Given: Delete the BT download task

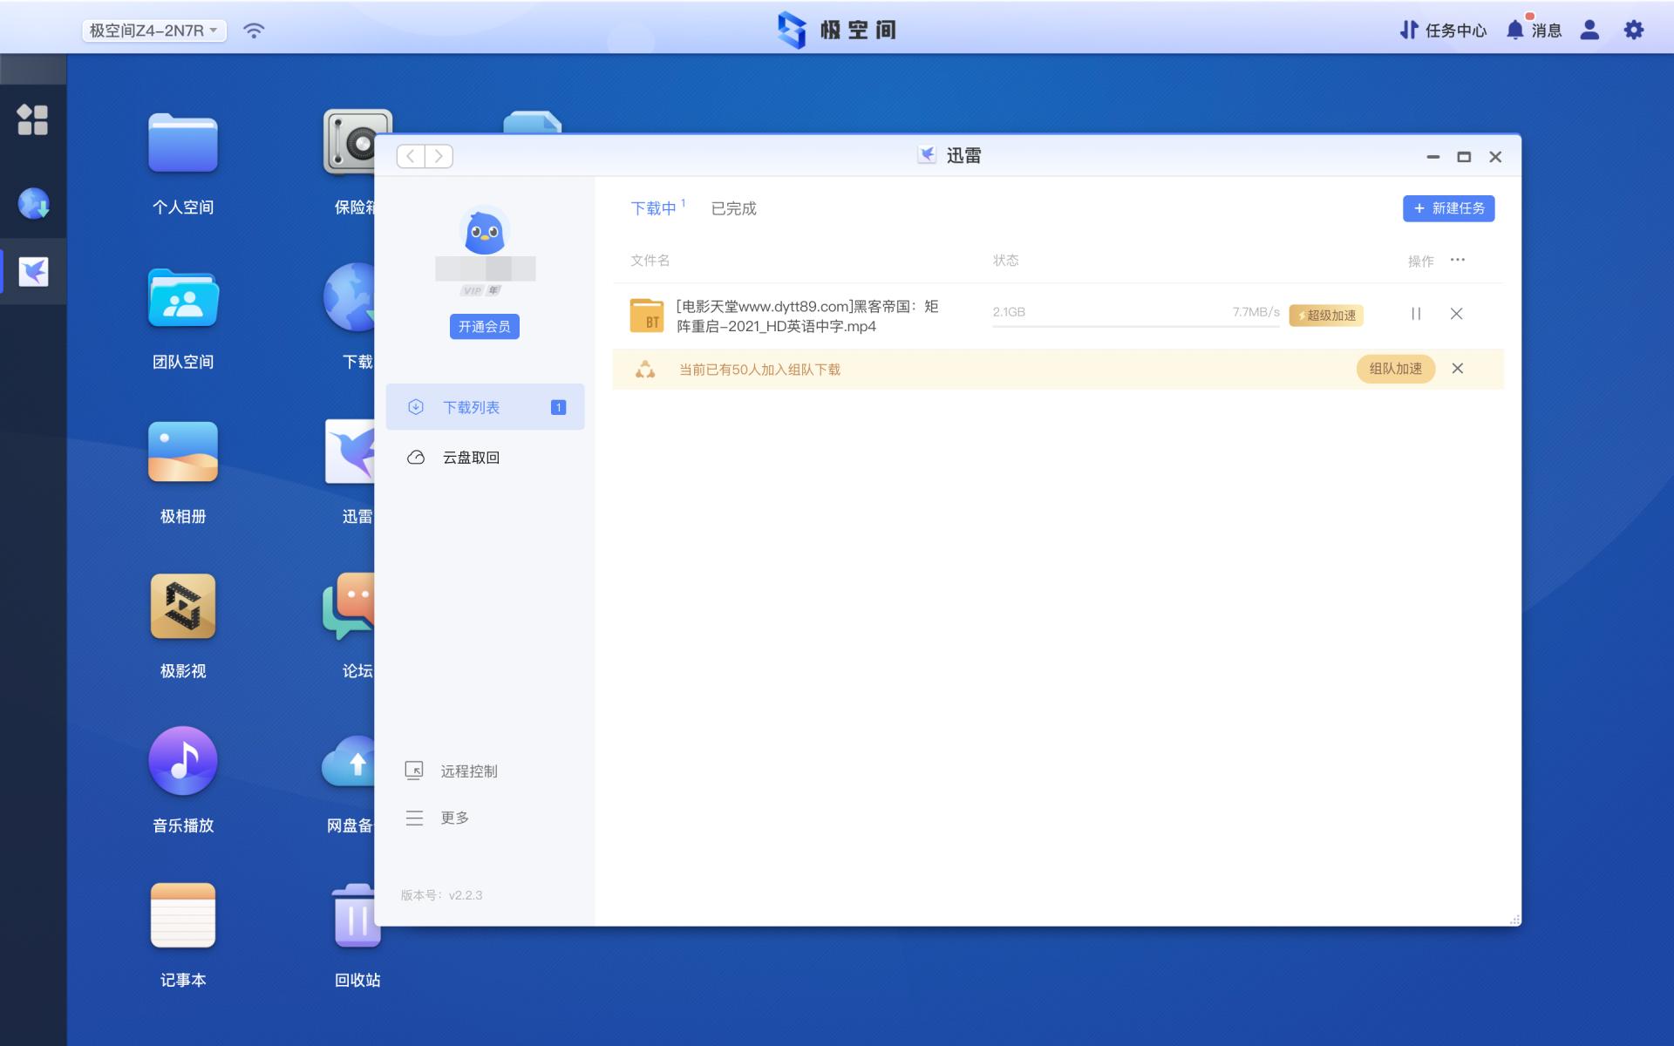Looking at the screenshot, I should point(1456,314).
